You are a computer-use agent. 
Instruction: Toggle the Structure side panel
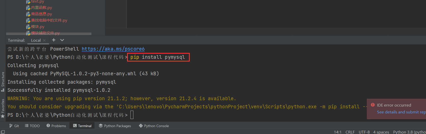point(3,81)
